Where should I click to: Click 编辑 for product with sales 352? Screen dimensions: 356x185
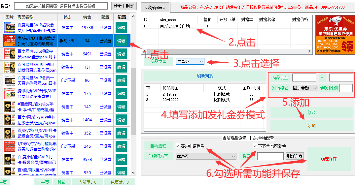click(x=121, y=133)
